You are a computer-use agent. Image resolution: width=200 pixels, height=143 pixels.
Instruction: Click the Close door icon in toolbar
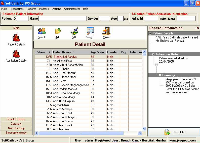[106, 31]
